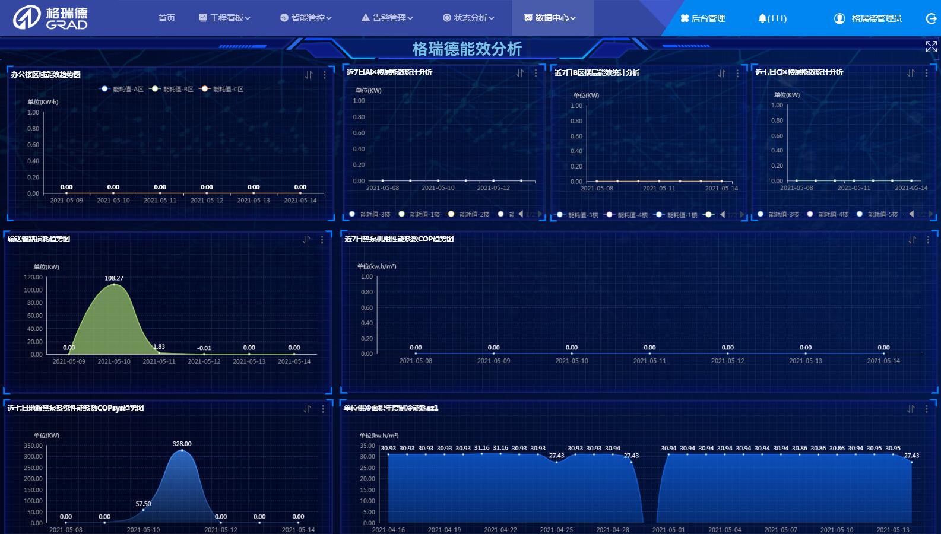This screenshot has width=941, height=534.
Task: Open the alarm bell notifications (111)
Action: pyautogui.click(x=772, y=18)
